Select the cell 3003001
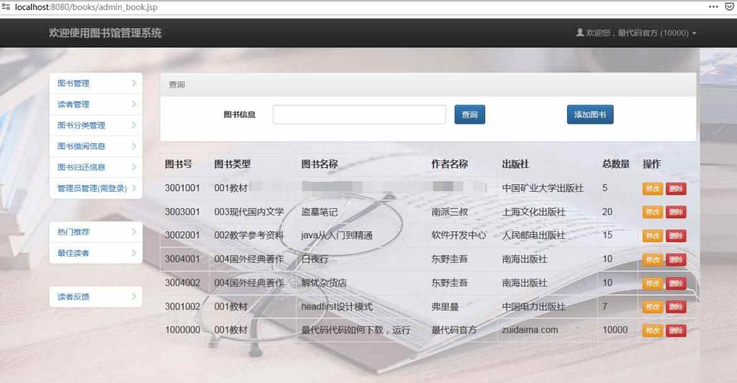Image resolution: width=737 pixels, height=383 pixels. [183, 212]
